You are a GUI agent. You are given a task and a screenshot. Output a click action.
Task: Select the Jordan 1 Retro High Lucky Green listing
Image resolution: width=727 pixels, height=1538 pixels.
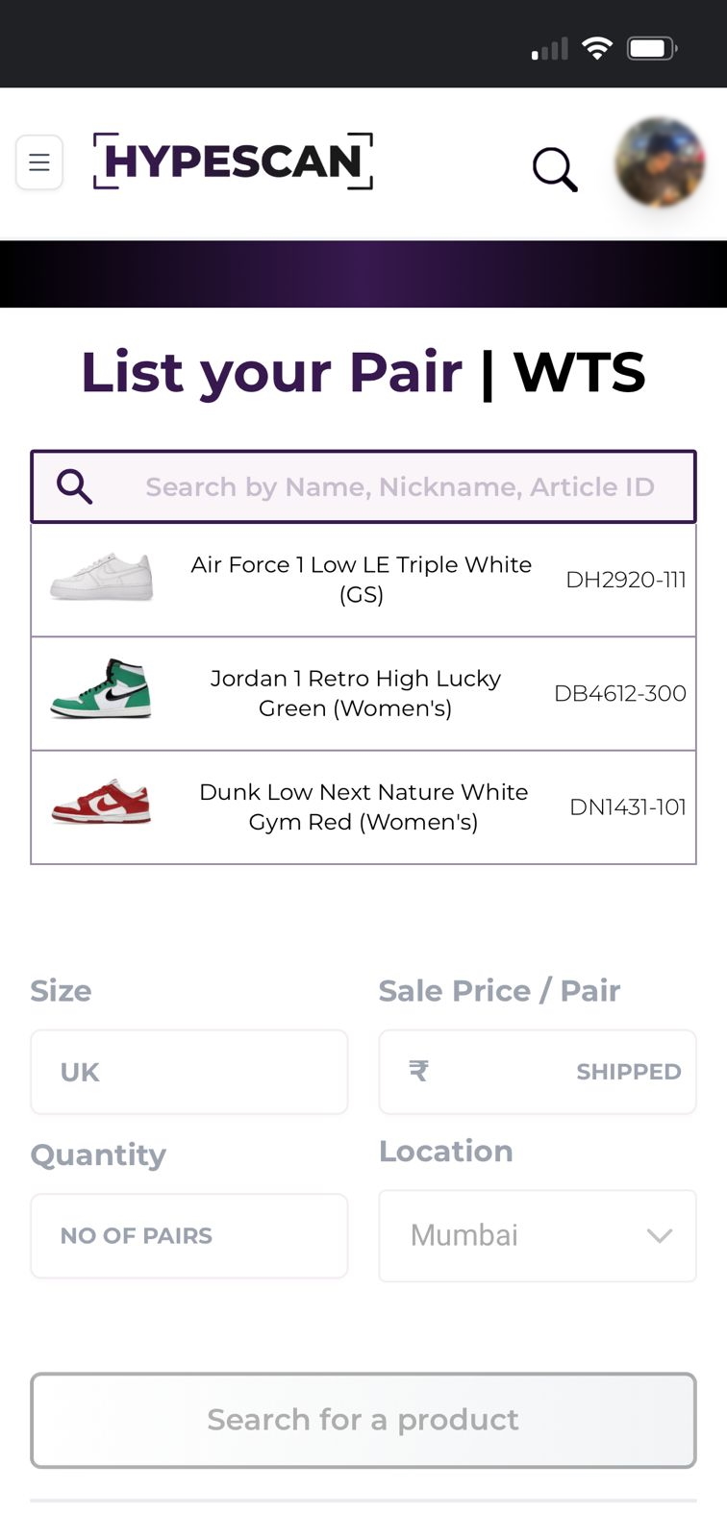355,693
